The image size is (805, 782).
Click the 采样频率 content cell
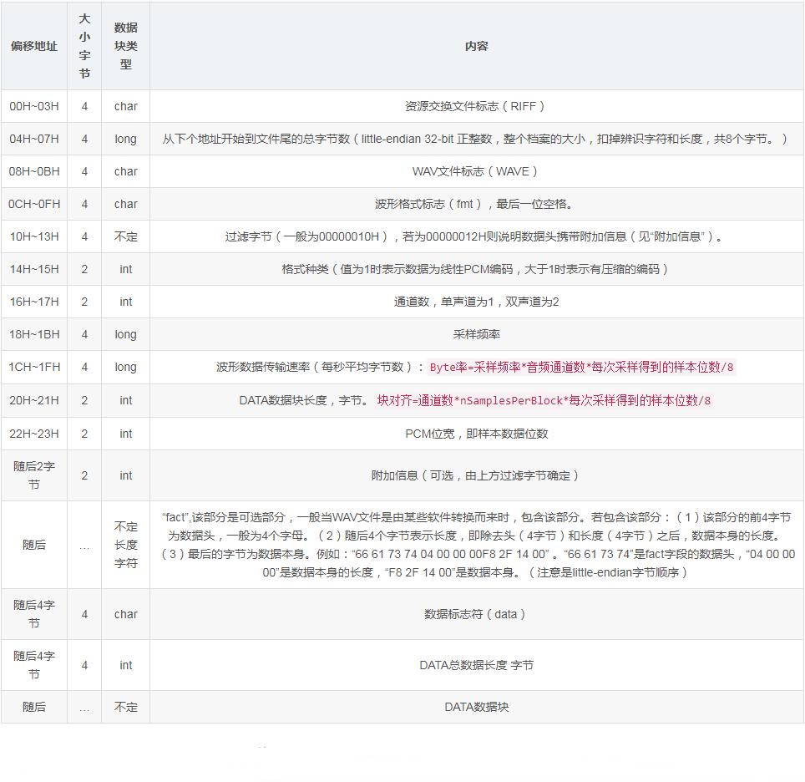[476, 334]
